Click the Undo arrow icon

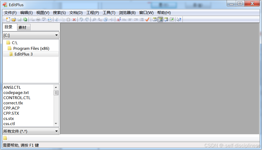[81, 19]
